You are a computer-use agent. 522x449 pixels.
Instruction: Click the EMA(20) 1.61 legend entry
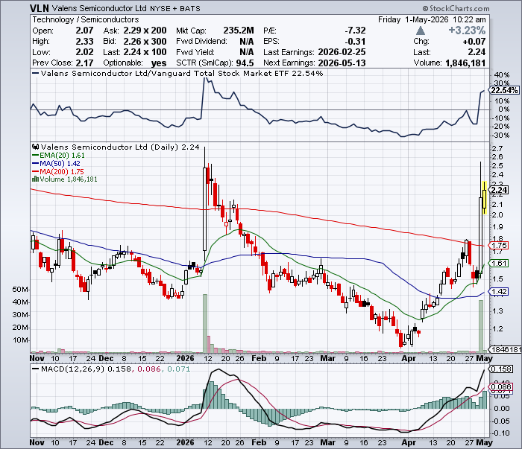[59, 156]
